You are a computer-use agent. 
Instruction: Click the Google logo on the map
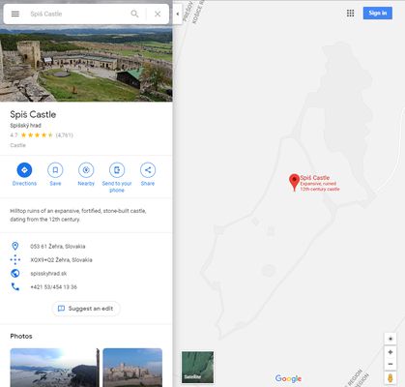[288, 378]
